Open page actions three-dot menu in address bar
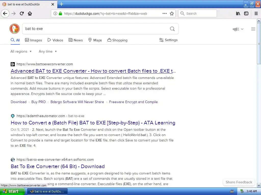Viewport: 261px width, 195px height. tap(164, 13)
